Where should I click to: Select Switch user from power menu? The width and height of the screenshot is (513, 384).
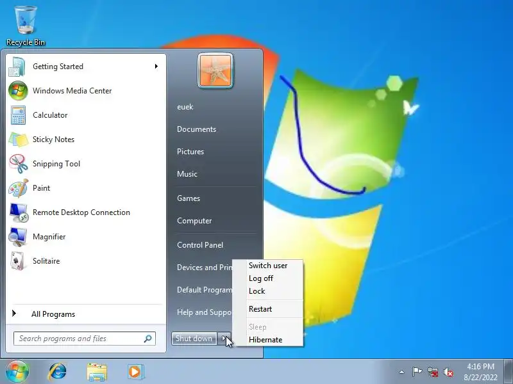268,266
